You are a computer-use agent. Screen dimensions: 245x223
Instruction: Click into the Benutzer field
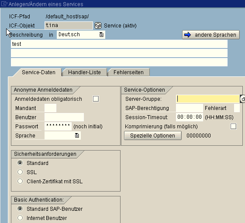coord(64,117)
